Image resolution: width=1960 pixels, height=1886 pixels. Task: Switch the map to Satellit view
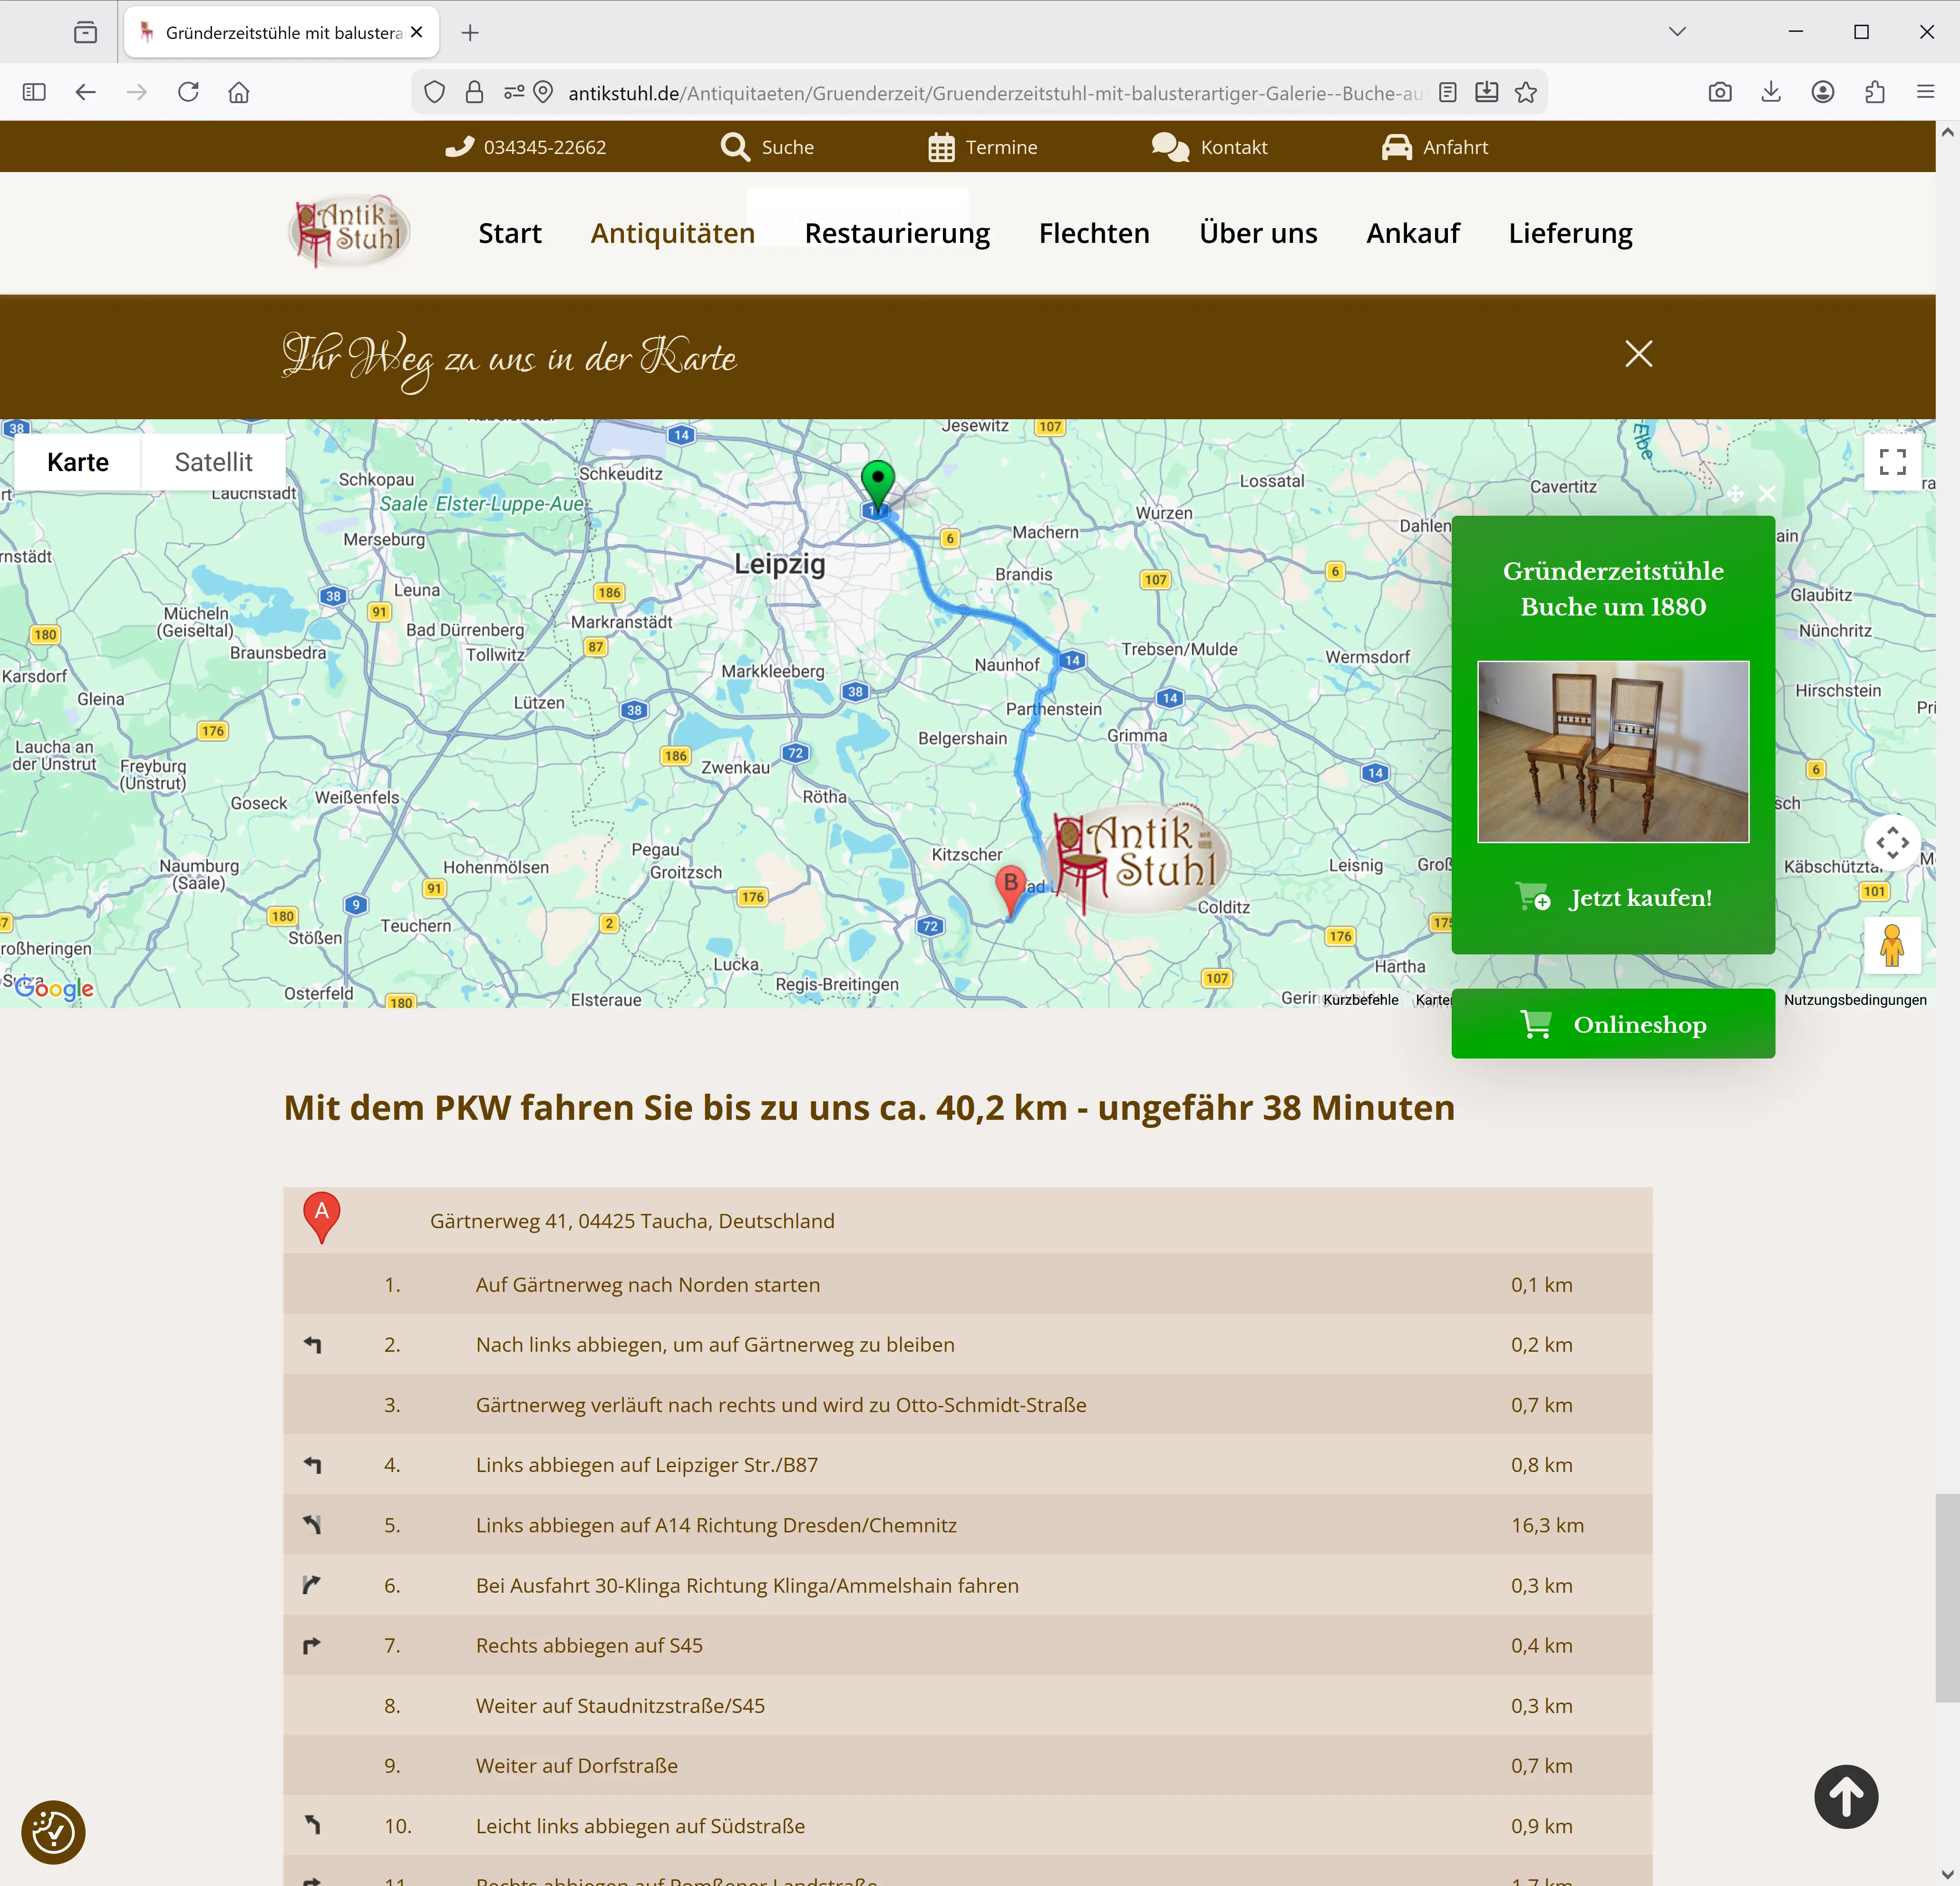213,462
